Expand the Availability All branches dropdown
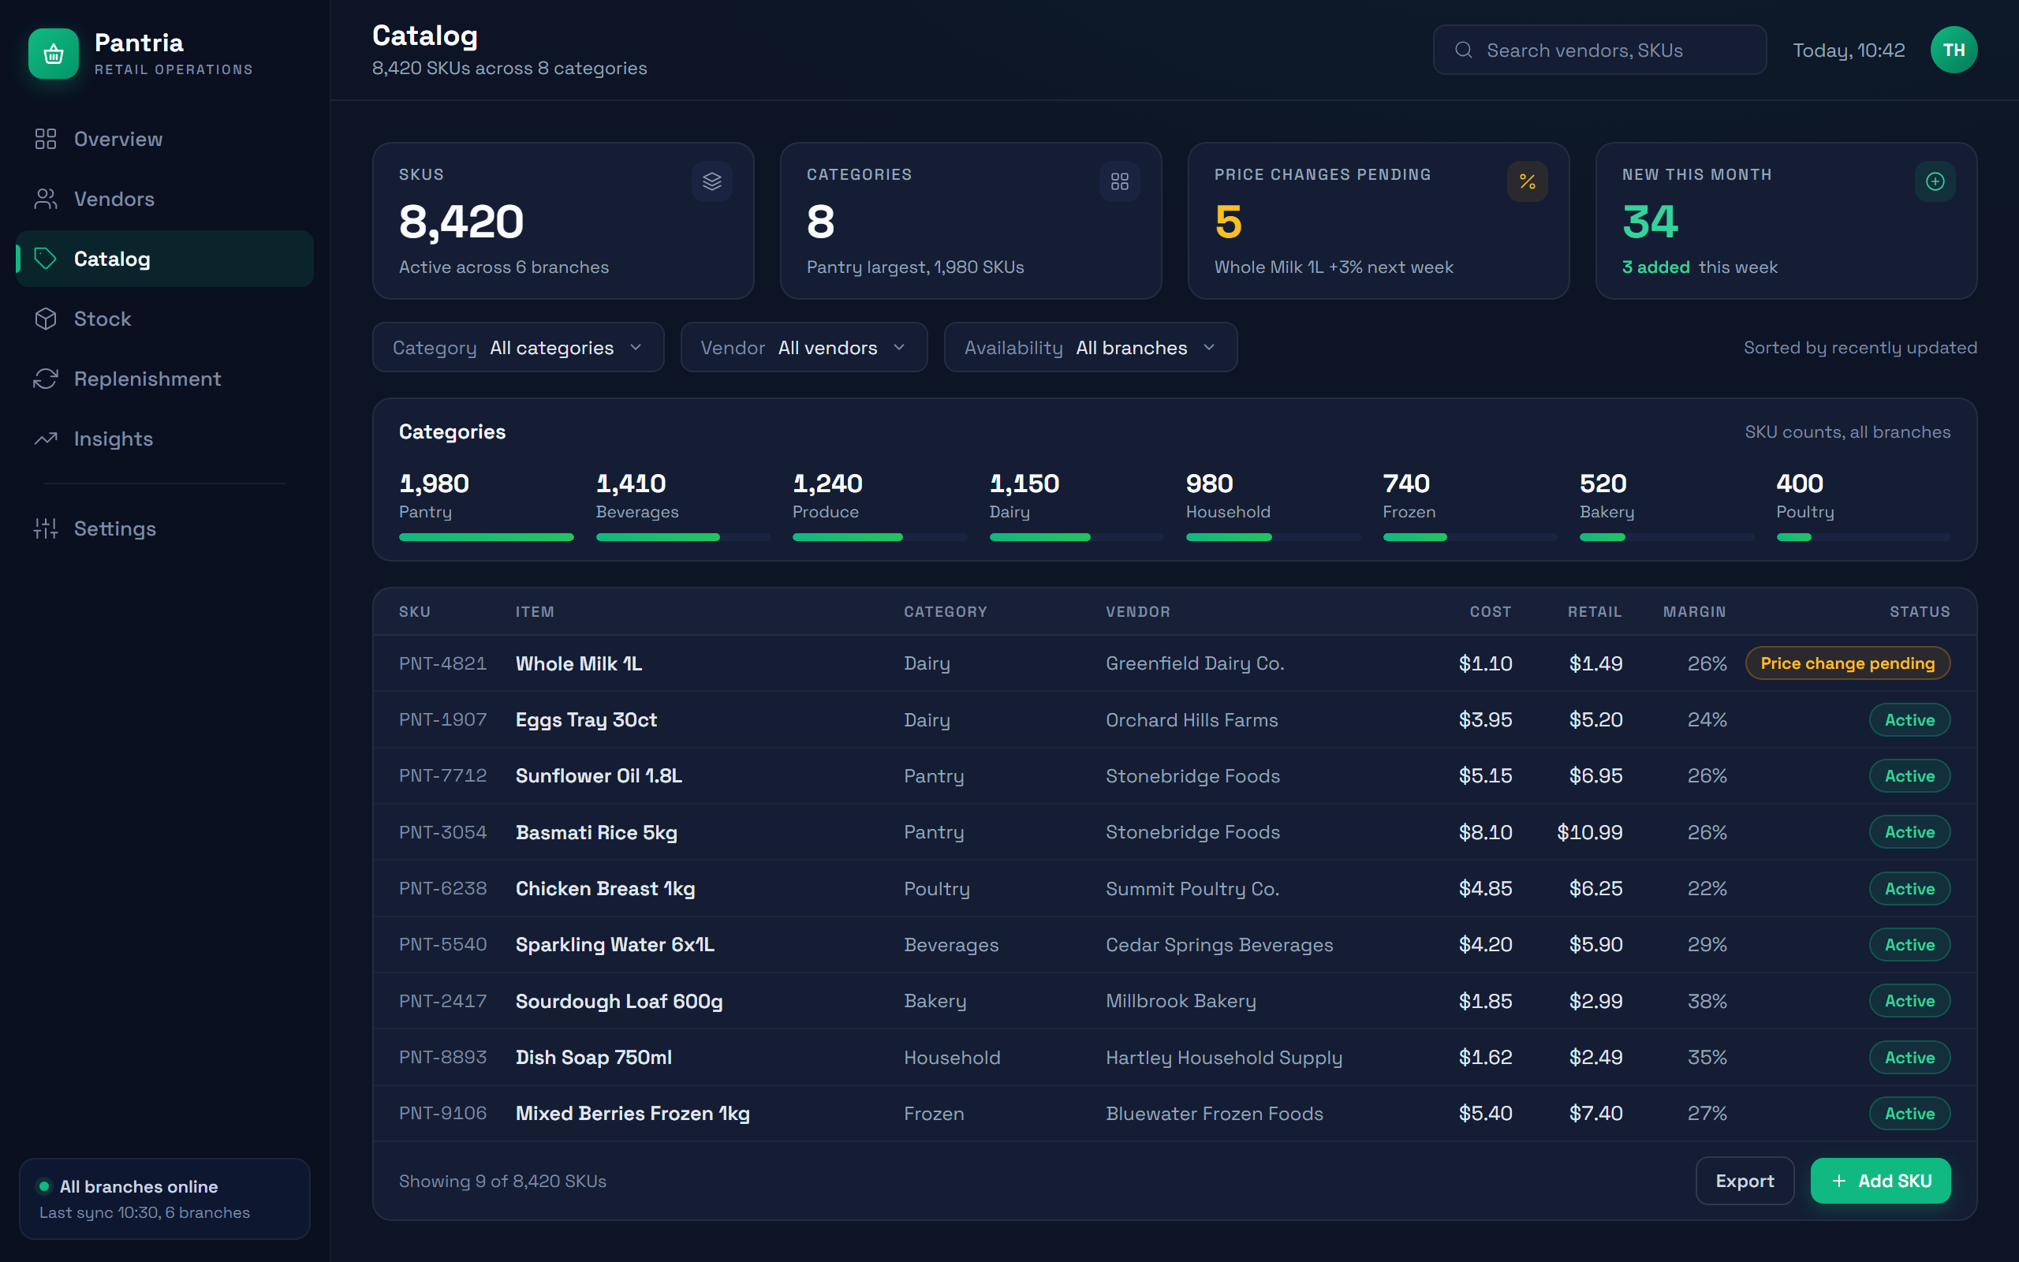 1091,347
